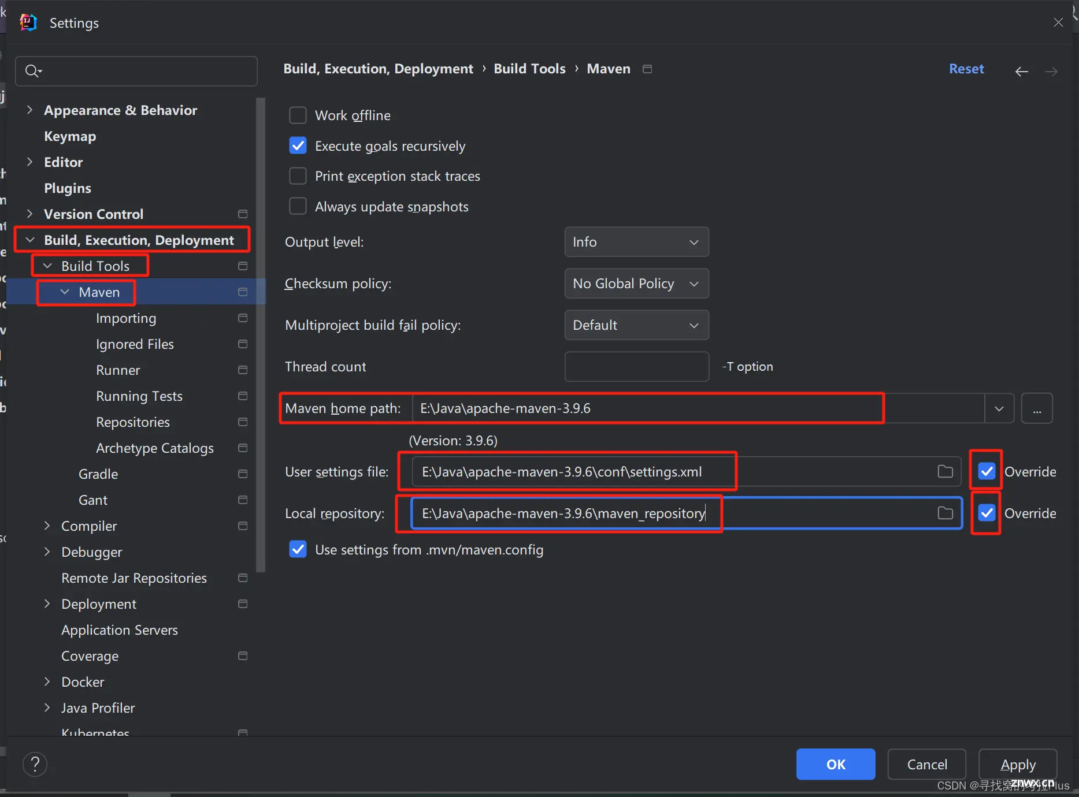Image resolution: width=1079 pixels, height=797 pixels.
Task: Click the settings search field
Action: point(136,71)
